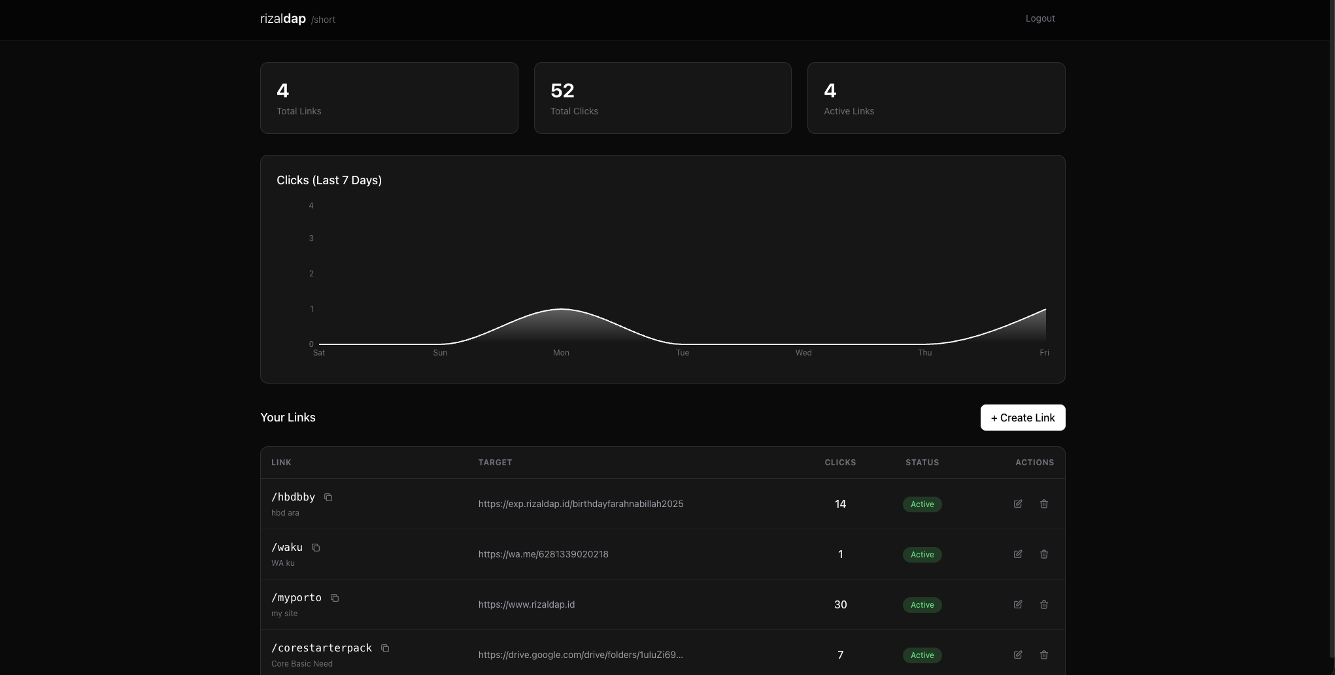
Task: Edit the /waku link
Action: point(1018,554)
